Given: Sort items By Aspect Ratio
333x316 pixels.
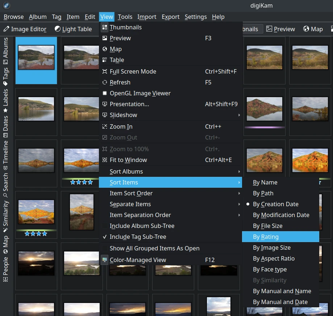Looking at the screenshot, I should 280,258.
